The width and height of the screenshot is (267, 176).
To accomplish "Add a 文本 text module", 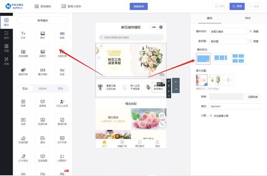I will click(x=23, y=35).
